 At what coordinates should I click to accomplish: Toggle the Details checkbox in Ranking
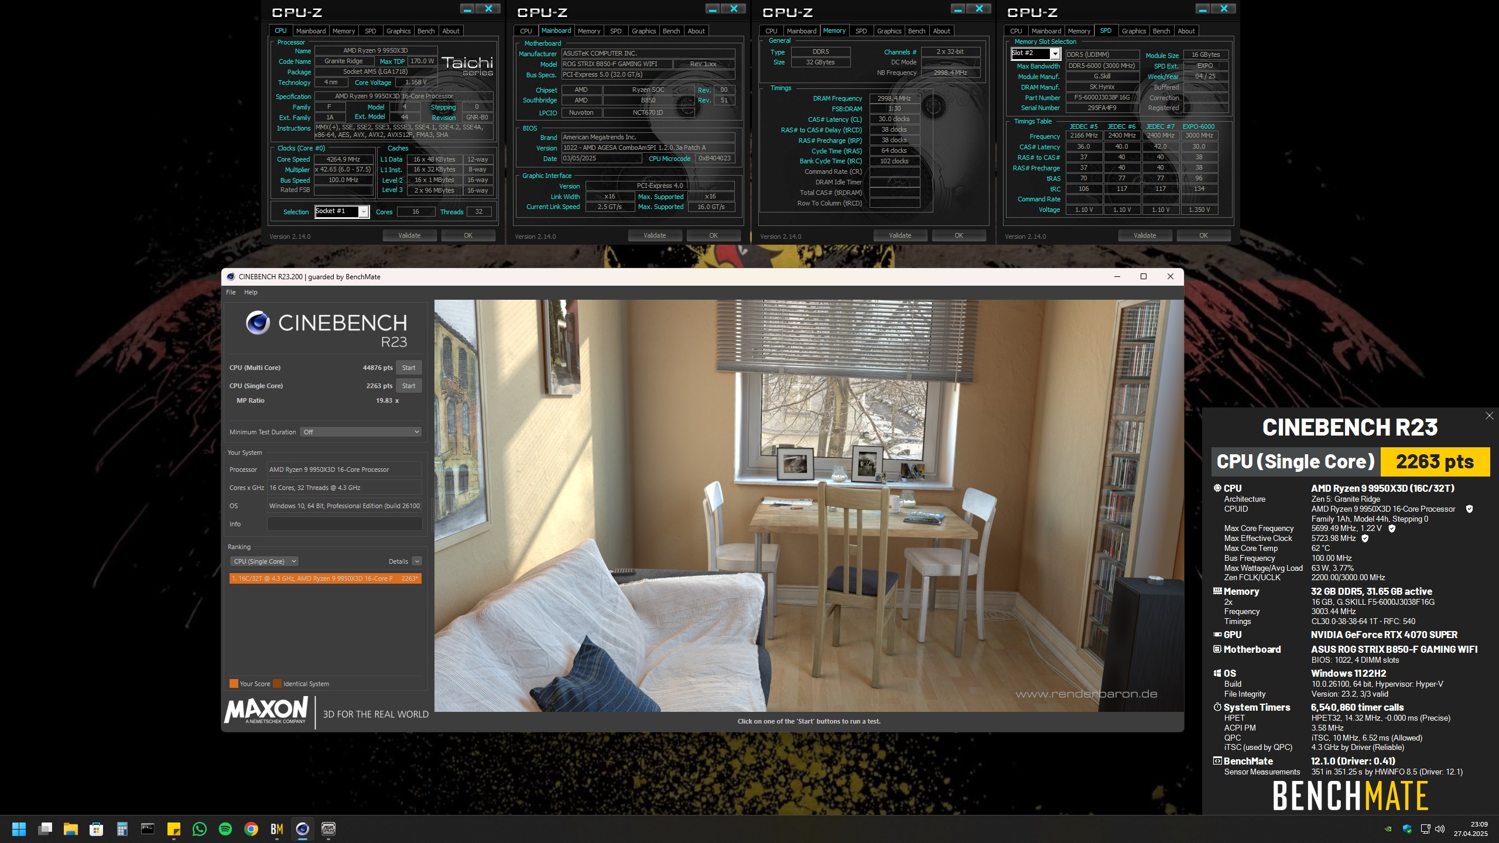point(417,561)
